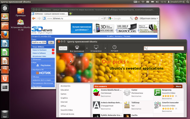Open Education category
This screenshot has width=190, height=119.
(x=65, y=90)
